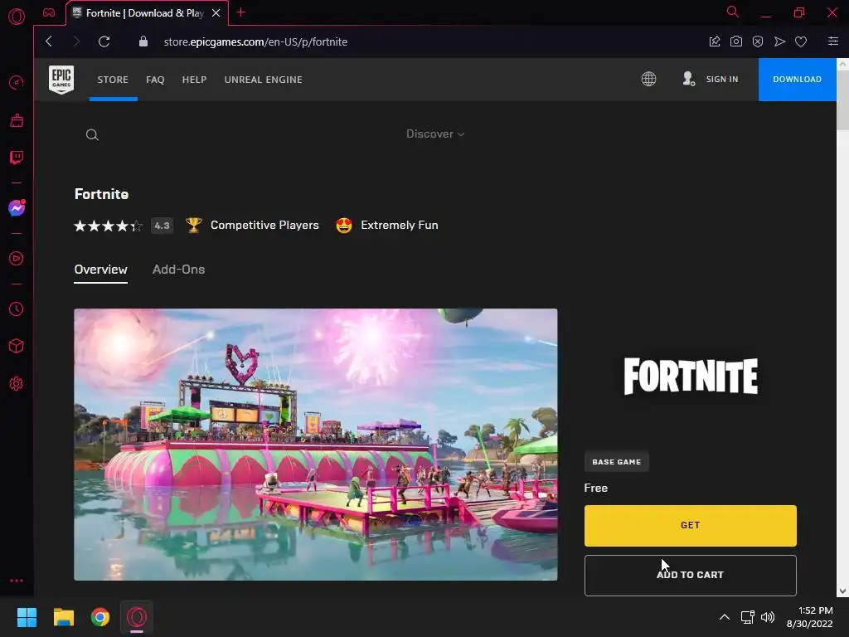This screenshot has height=637, width=849.
Task: Open GX Cleaner icon in sidebar
Action: click(17, 120)
